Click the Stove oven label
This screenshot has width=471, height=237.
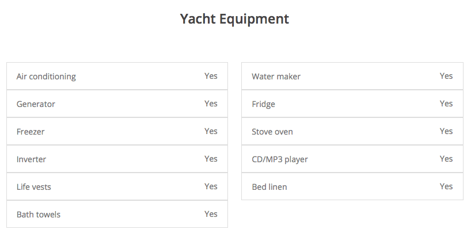[x=272, y=132]
